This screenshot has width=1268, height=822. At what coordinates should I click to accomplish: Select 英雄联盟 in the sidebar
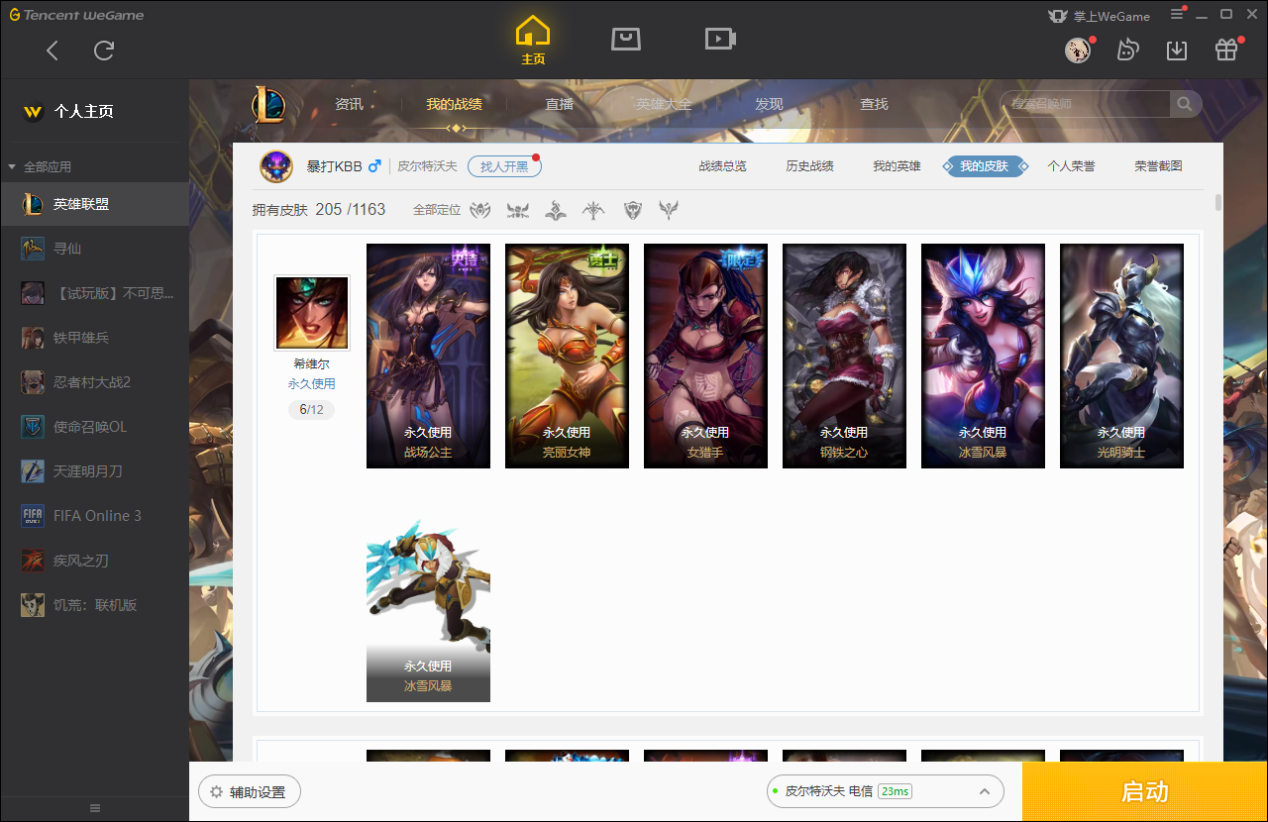coord(94,204)
